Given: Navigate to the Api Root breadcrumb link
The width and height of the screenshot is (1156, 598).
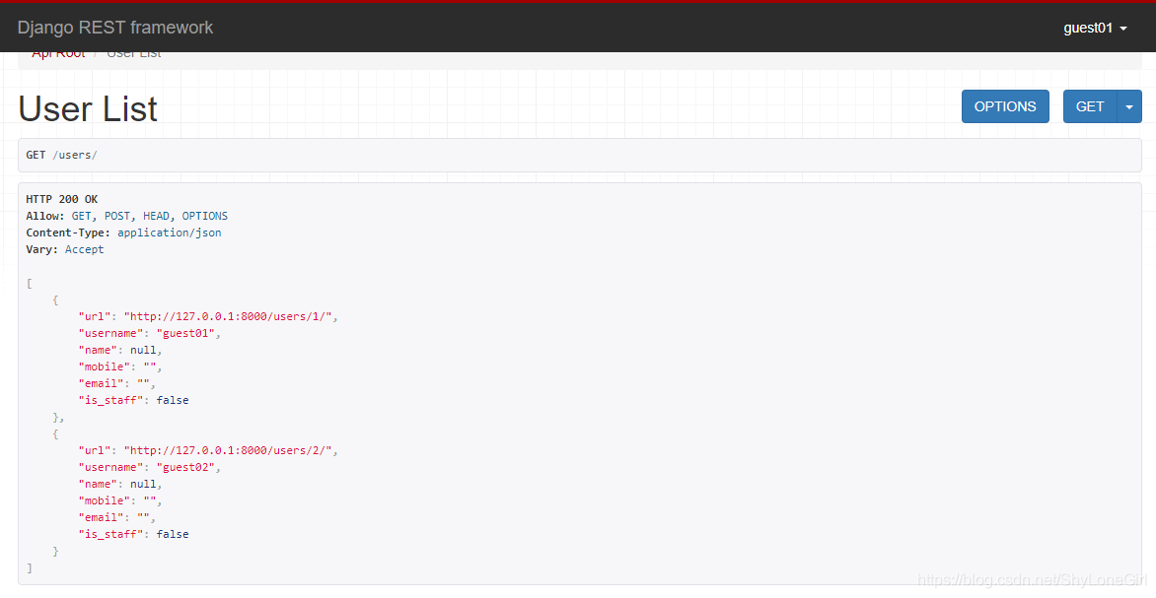Looking at the screenshot, I should tap(57, 52).
